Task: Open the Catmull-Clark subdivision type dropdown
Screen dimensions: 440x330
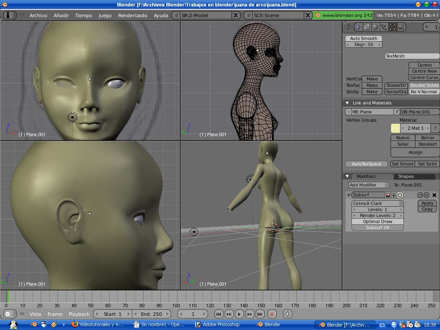Action: click(x=377, y=203)
